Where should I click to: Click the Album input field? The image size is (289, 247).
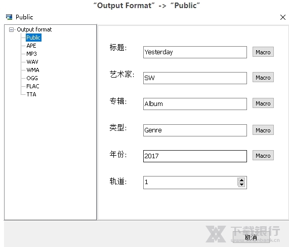195,104
